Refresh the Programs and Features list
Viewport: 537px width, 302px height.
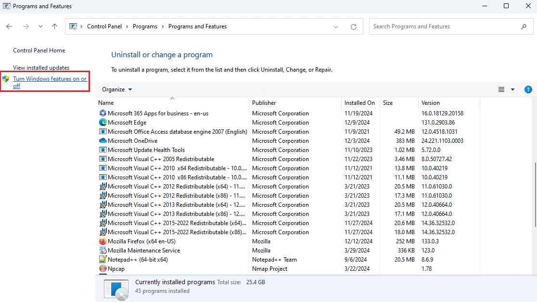coord(354,27)
